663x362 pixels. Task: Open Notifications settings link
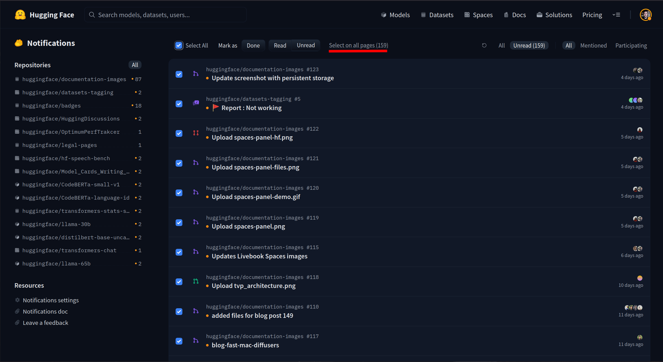51,300
